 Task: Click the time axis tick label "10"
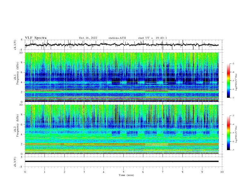point(222,172)
